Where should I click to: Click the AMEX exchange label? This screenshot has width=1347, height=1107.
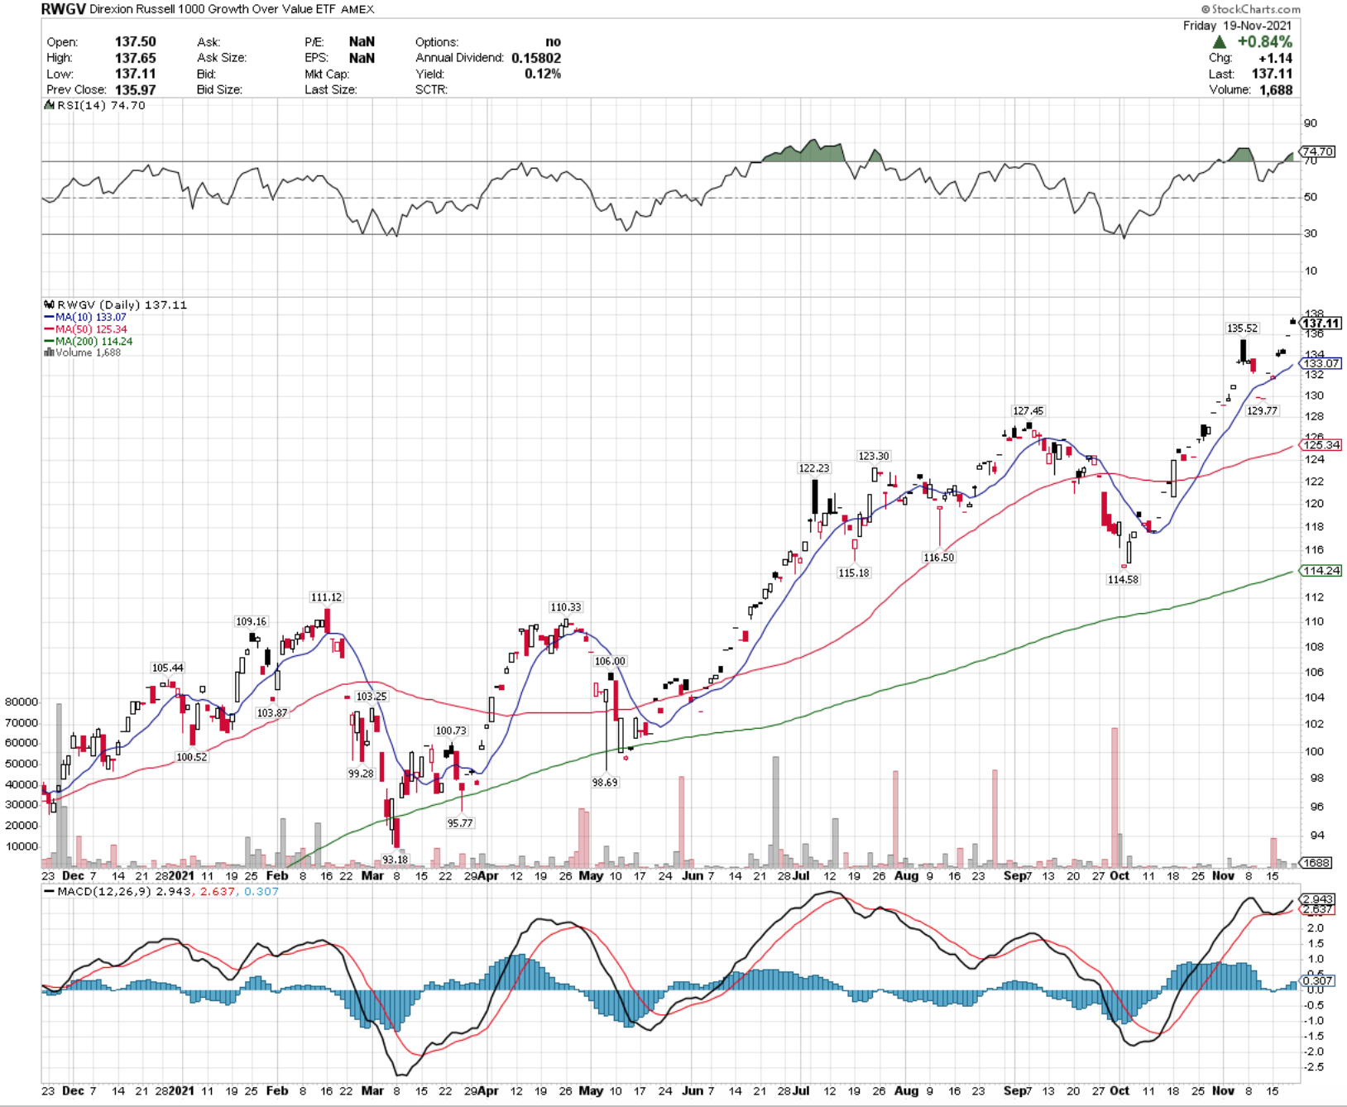(357, 9)
